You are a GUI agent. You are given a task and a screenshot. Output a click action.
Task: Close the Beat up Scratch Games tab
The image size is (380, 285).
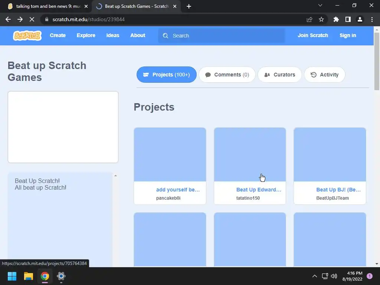(175, 6)
